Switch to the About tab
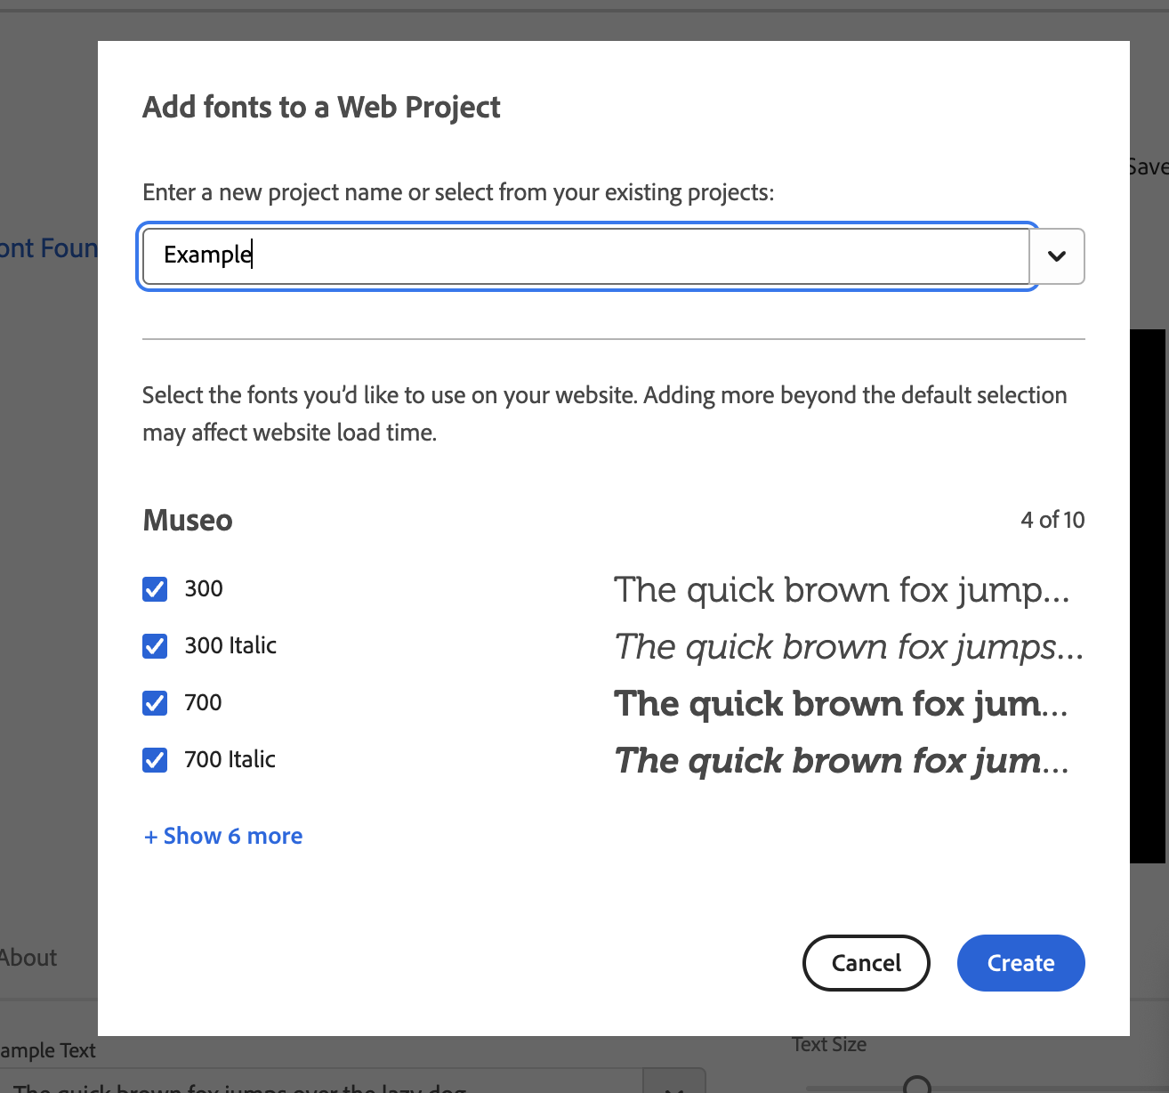The image size is (1169, 1093). (28, 958)
